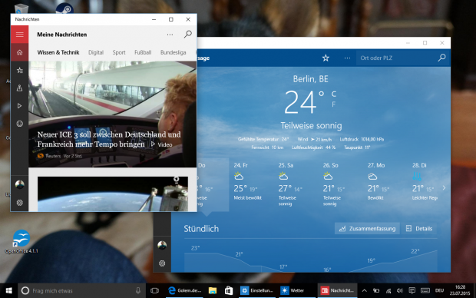This screenshot has width=476, height=298.
Task: Switch to Einstellungen taskbar item
Action: [x=258, y=291]
